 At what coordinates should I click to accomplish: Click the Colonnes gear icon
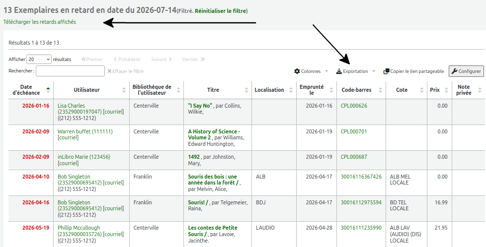[x=297, y=71]
